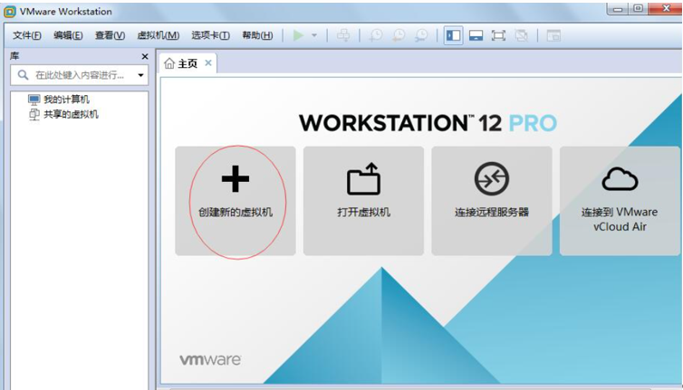Click 连接到 VMware vCloud Air tile
Screen dimensions: 683x390
[620, 201]
